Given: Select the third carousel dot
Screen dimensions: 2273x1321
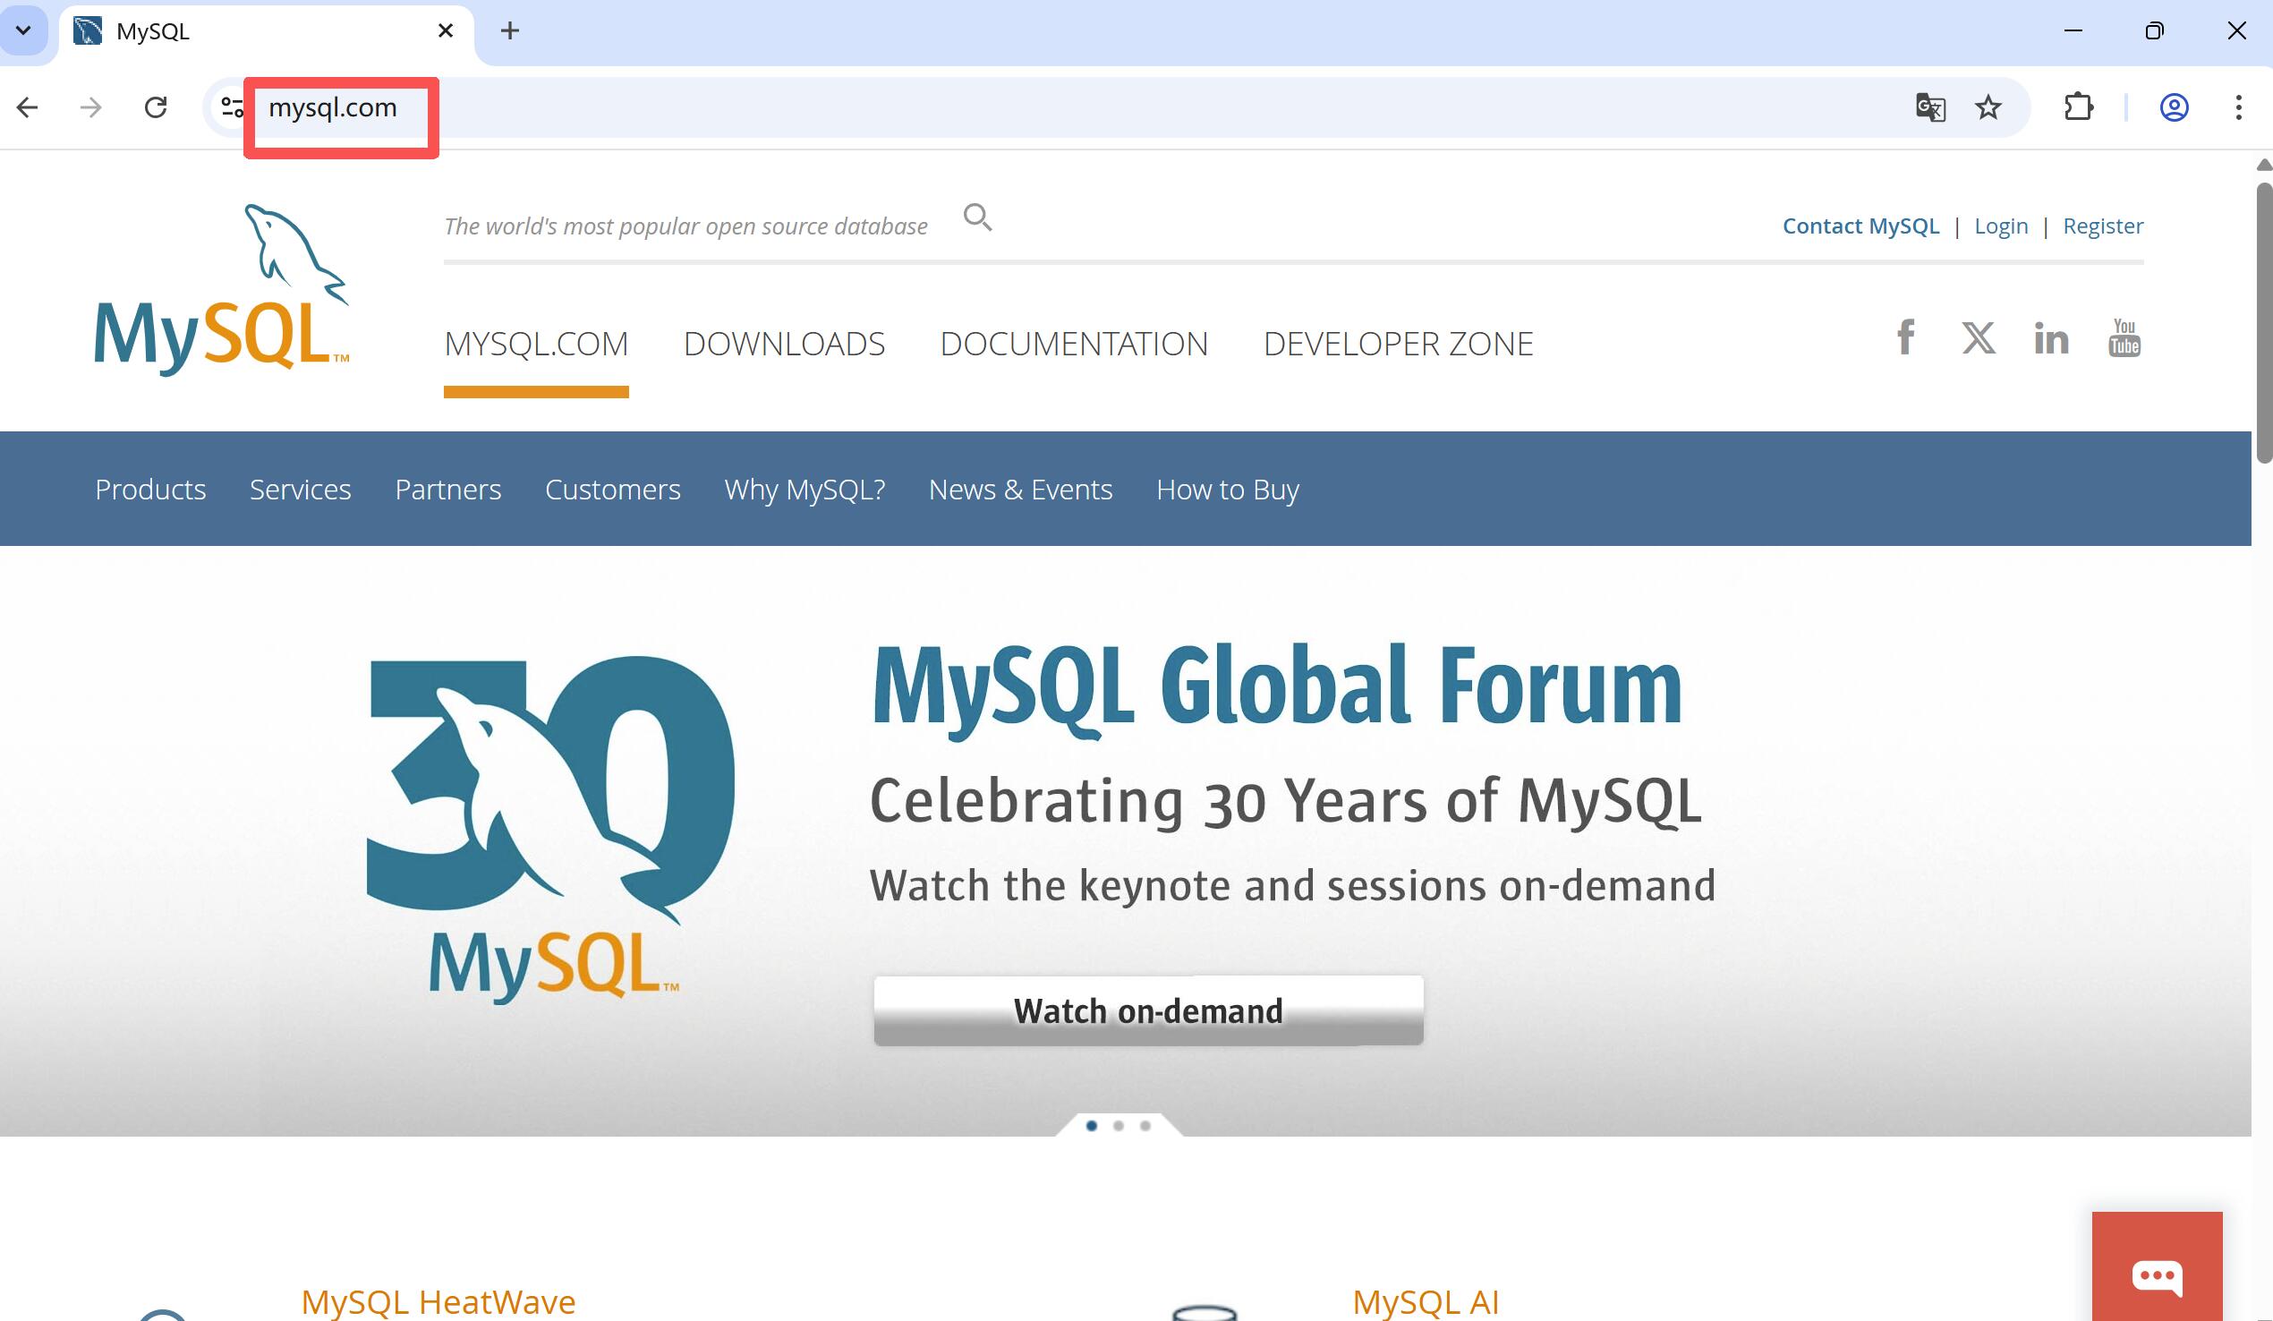Looking at the screenshot, I should tap(1145, 1125).
